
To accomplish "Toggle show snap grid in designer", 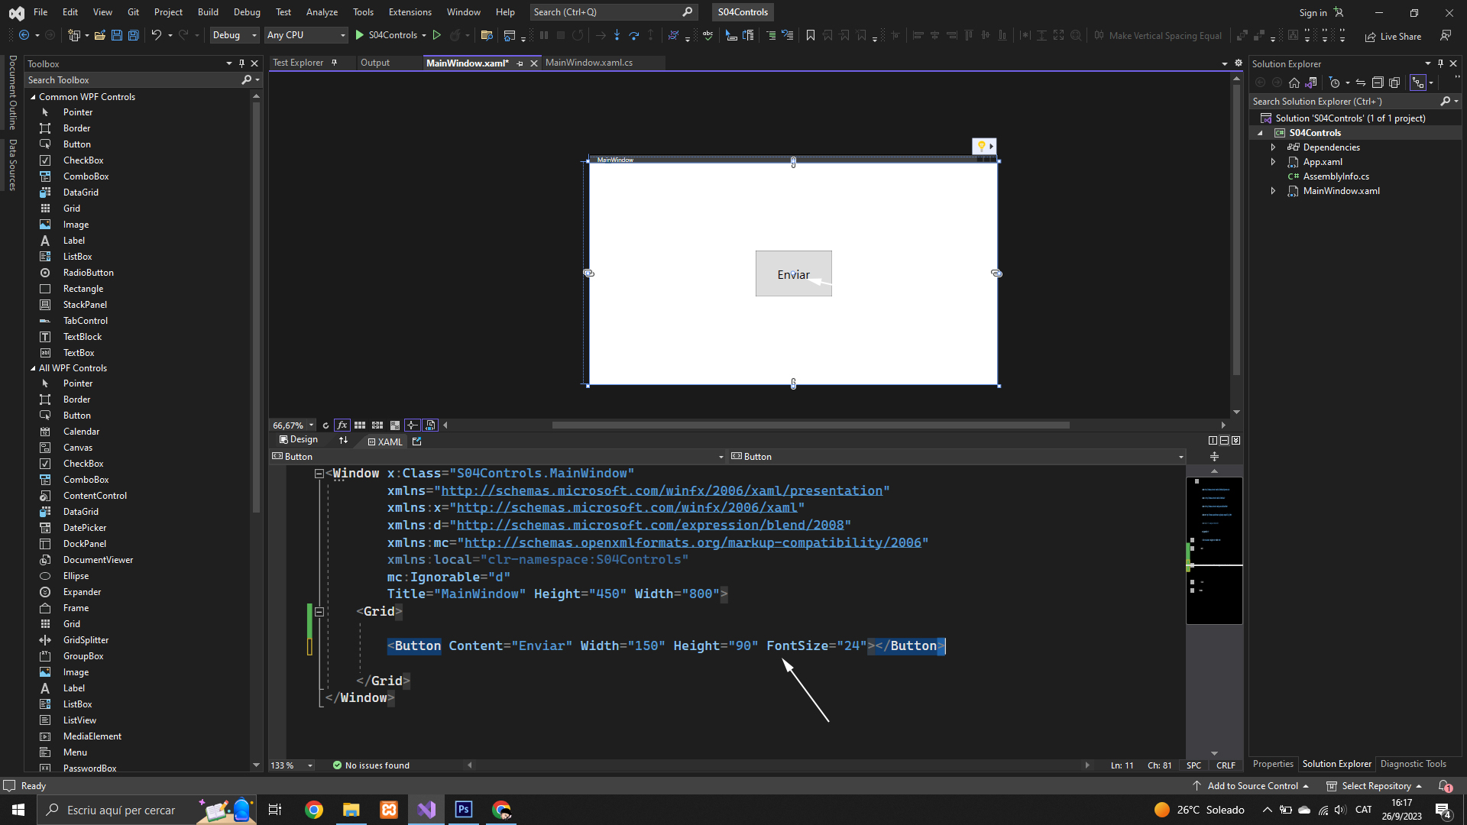I will (x=360, y=425).
